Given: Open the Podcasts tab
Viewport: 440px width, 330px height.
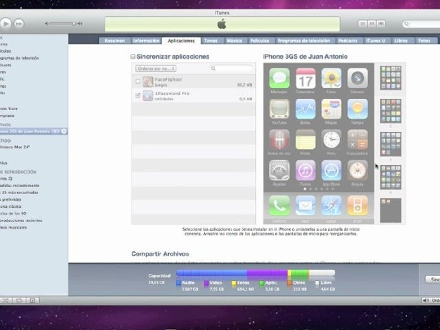Looking at the screenshot, I should (348, 41).
